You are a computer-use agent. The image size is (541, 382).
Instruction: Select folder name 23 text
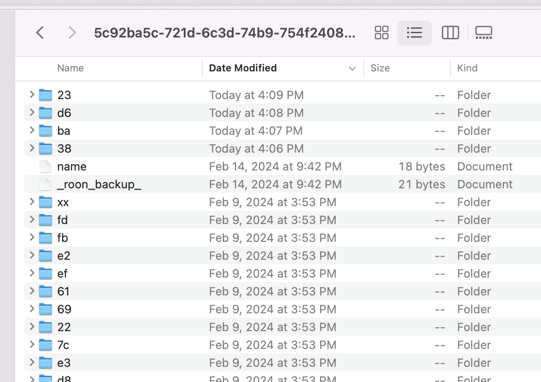pos(64,95)
